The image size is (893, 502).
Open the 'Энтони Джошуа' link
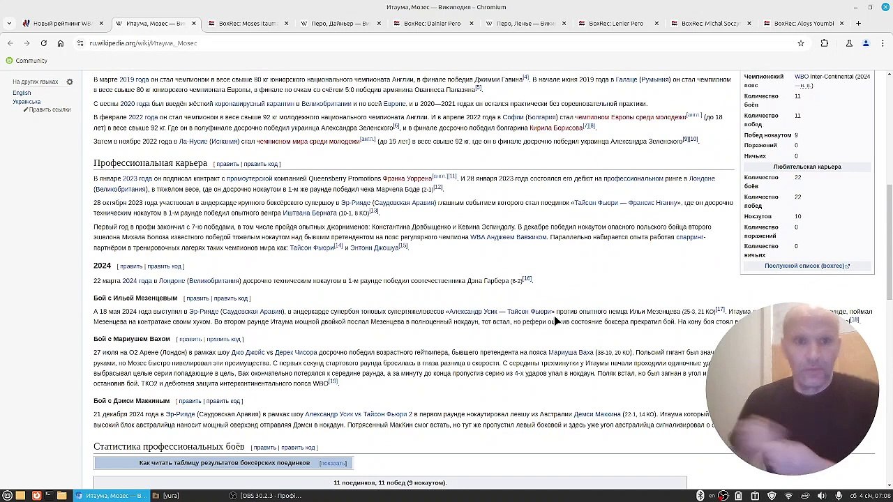[374, 248]
